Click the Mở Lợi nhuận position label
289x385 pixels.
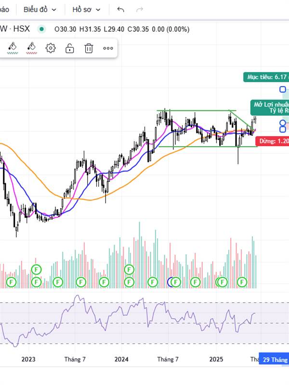coord(270,107)
